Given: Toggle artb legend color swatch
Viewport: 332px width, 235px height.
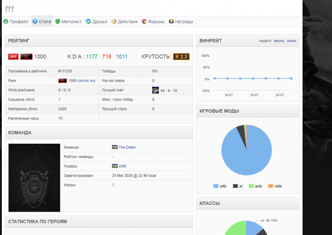Looking at the screenshot, I should (251, 186).
